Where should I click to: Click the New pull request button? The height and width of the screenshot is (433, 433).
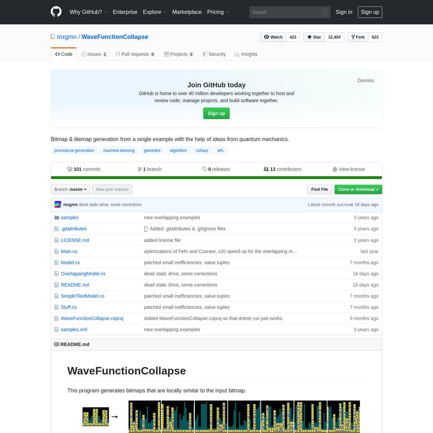[x=113, y=190]
